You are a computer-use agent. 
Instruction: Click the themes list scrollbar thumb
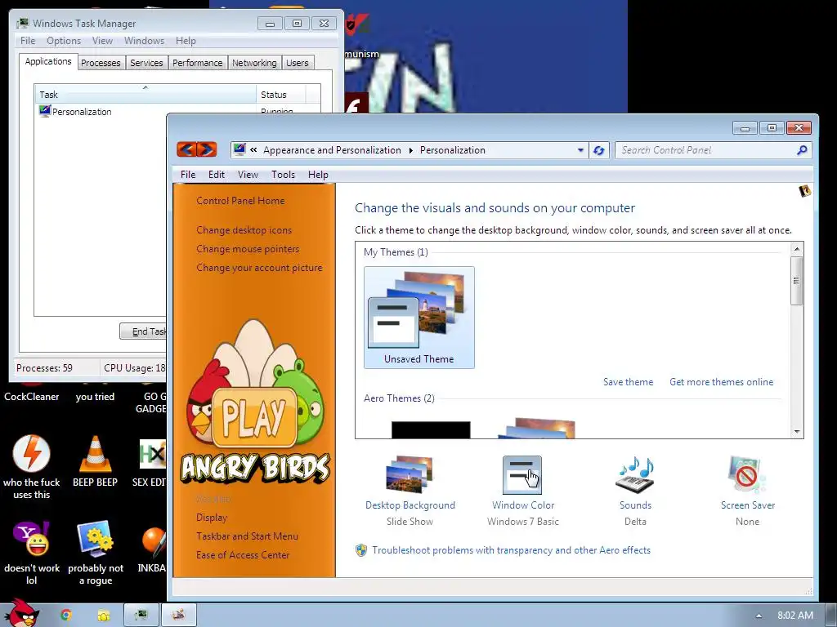(x=797, y=281)
